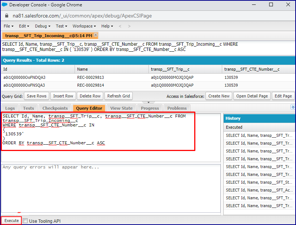Click the Create New button
The image size is (296, 225).
219,96
